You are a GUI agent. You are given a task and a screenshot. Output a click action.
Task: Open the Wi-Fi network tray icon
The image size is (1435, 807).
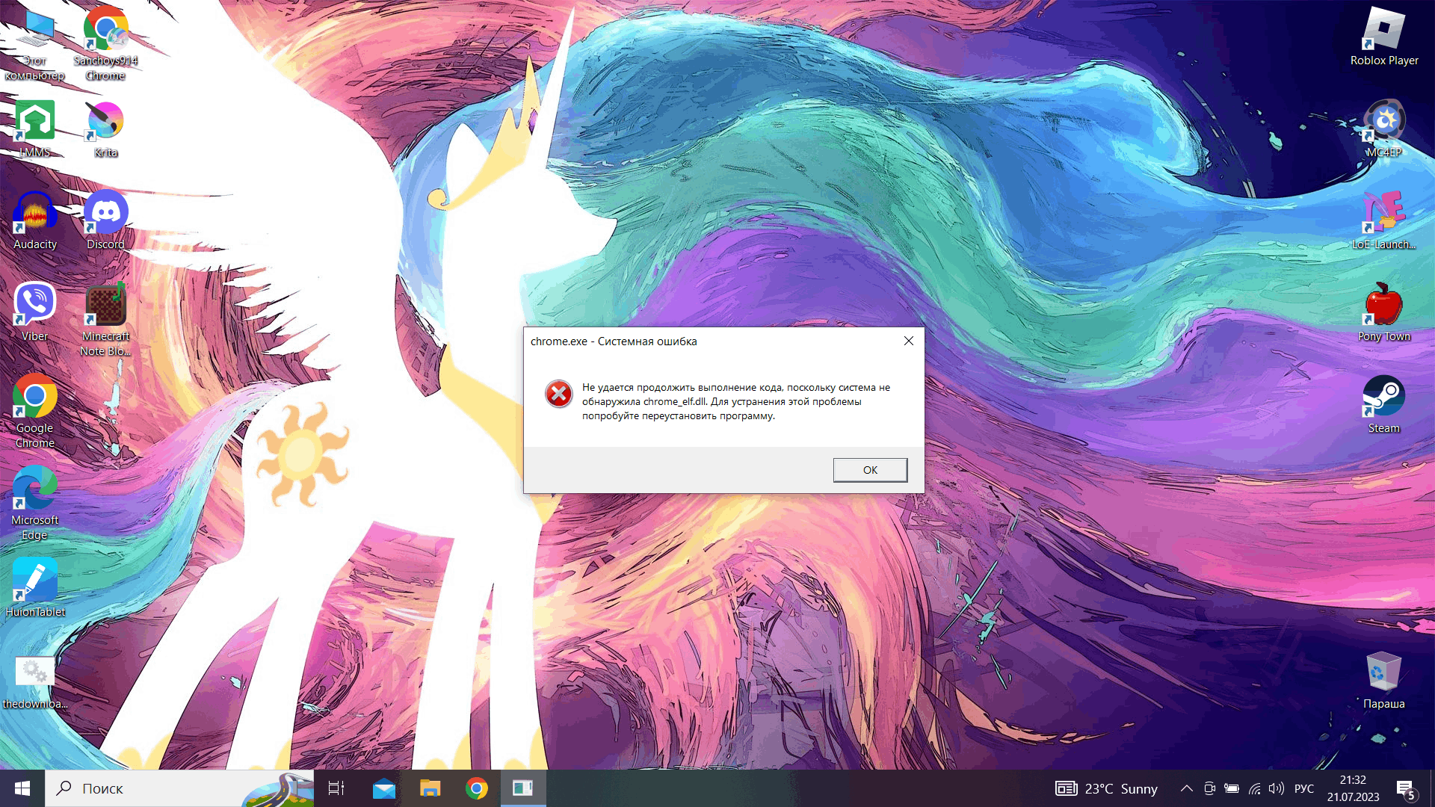(1254, 788)
